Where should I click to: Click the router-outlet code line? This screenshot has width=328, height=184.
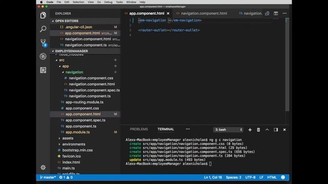tap(169, 30)
